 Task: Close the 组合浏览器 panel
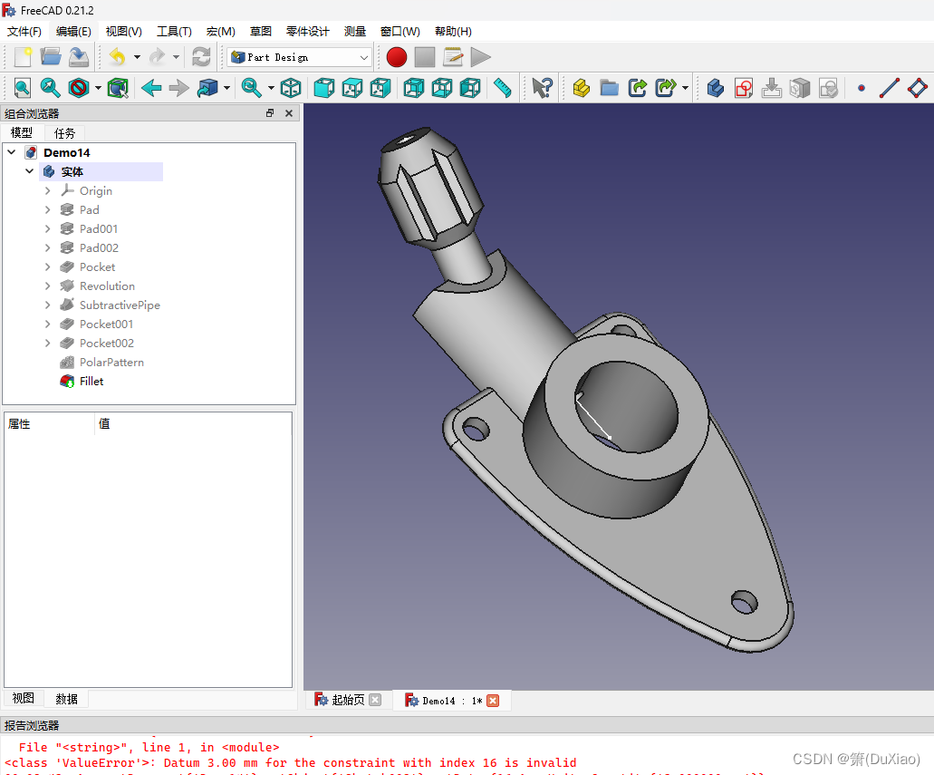click(289, 113)
